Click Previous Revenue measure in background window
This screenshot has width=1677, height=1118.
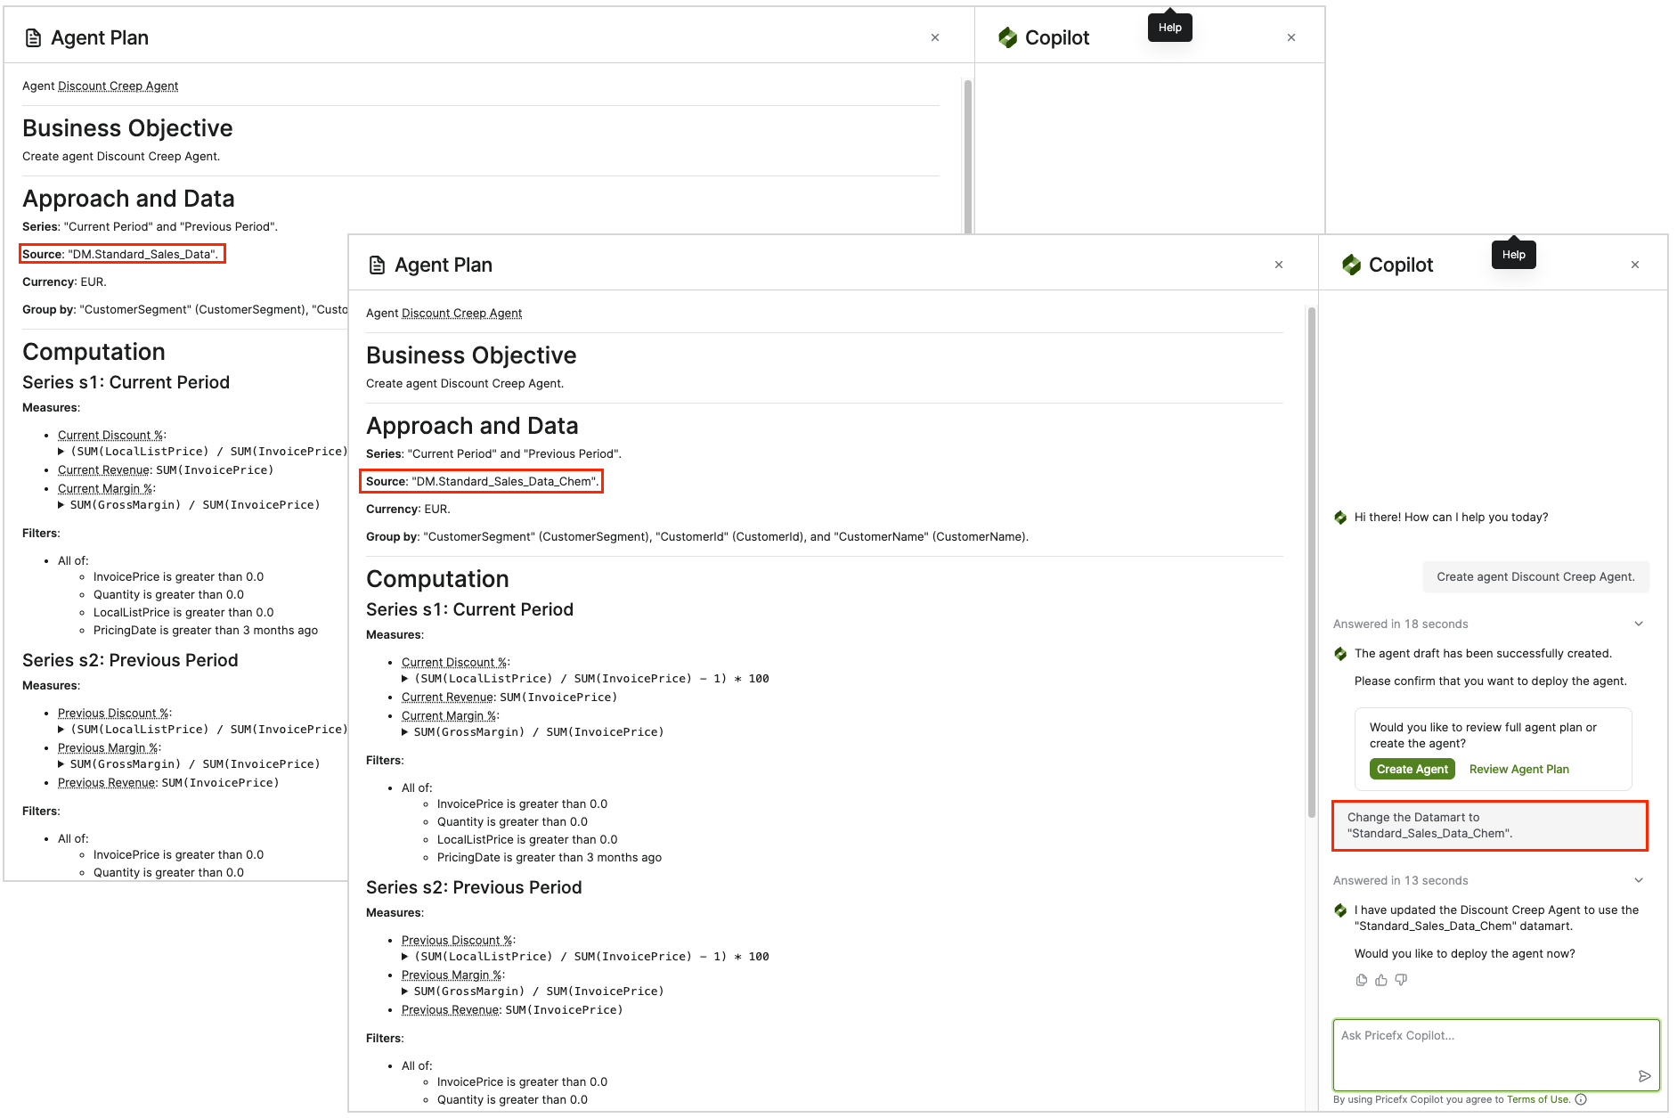(106, 783)
